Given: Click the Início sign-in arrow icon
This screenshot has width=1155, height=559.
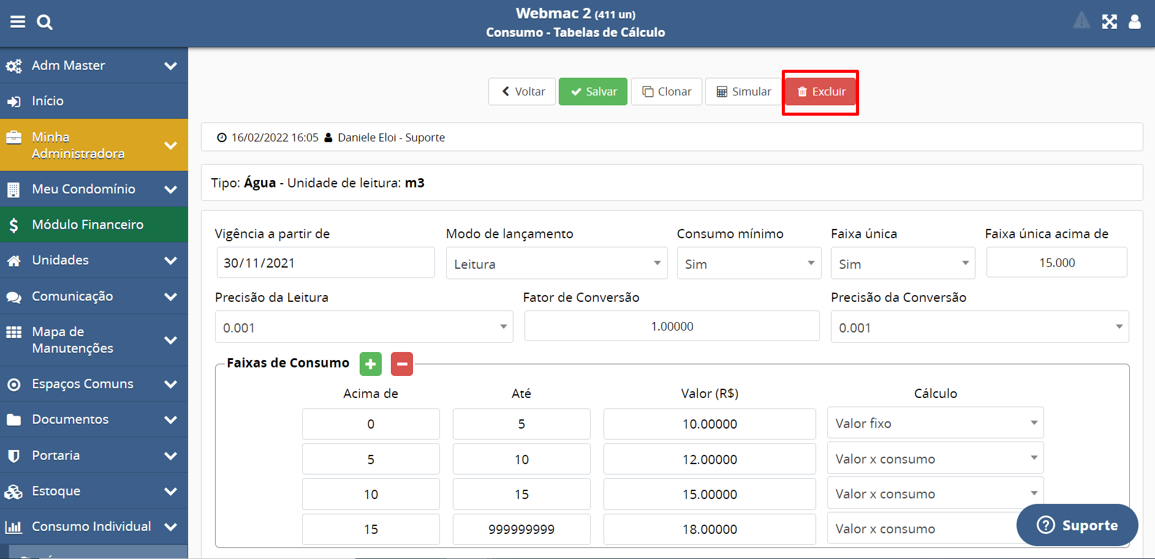Looking at the screenshot, I should click(14, 101).
